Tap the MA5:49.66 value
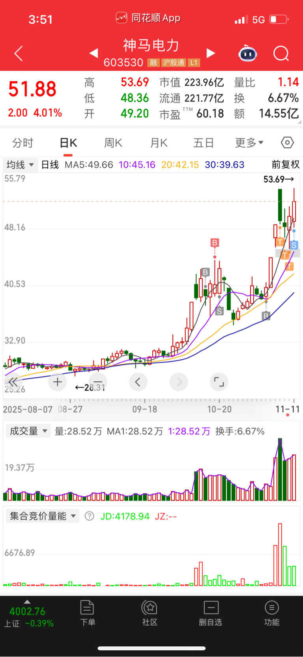 89,165
